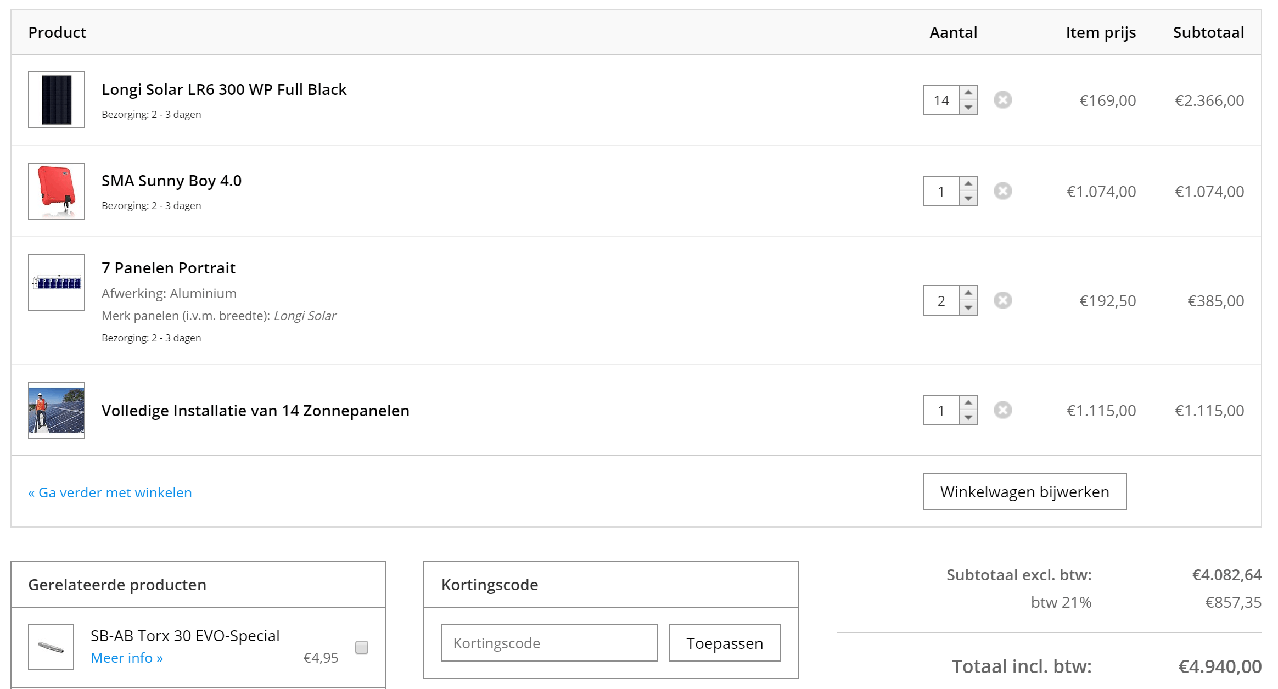Remove SMA Sunny Boy 4.0 from cart
1278x689 pixels.
click(x=1002, y=191)
